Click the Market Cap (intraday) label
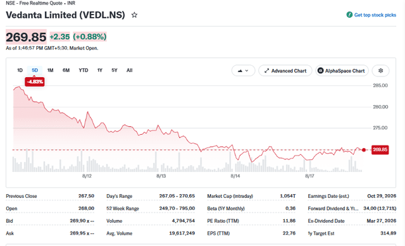Image resolution: width=405 pixels, height=246 pixels. pyautogui.click(x=230, y=196)
